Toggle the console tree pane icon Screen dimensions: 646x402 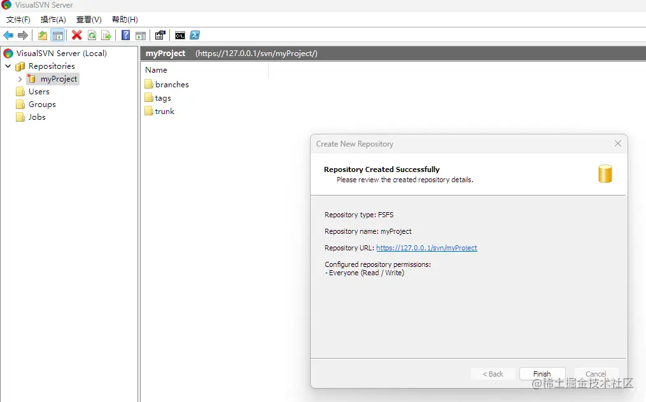coord(58,36)
